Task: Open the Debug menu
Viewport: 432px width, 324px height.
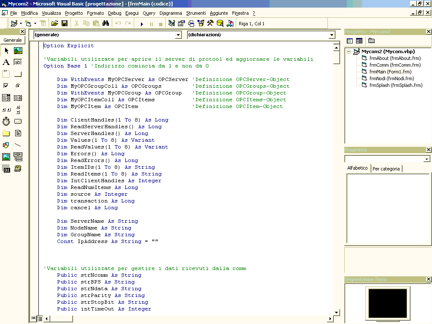Action: [114, 13]
